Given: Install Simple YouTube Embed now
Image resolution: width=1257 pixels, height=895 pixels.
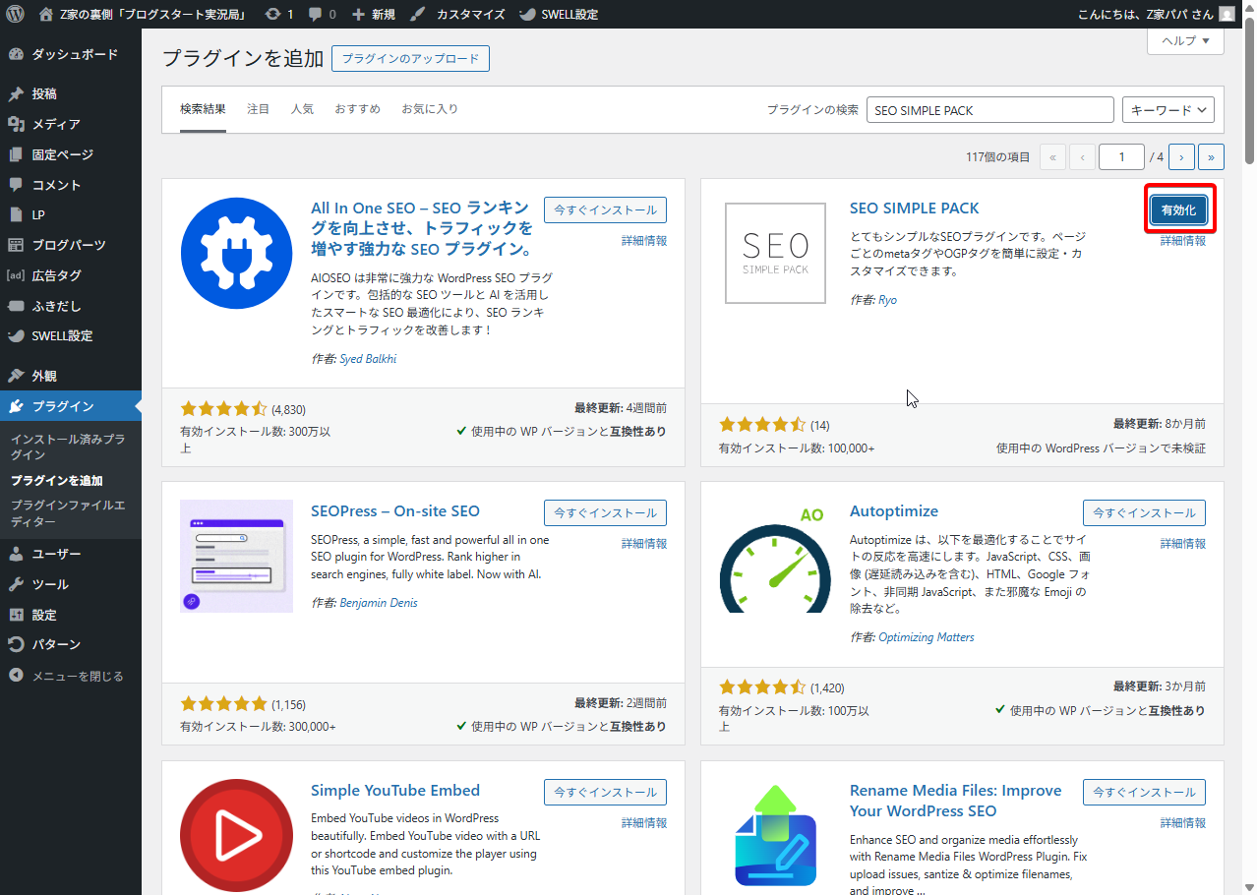Looking at the screenshot, I should [605, 792].
